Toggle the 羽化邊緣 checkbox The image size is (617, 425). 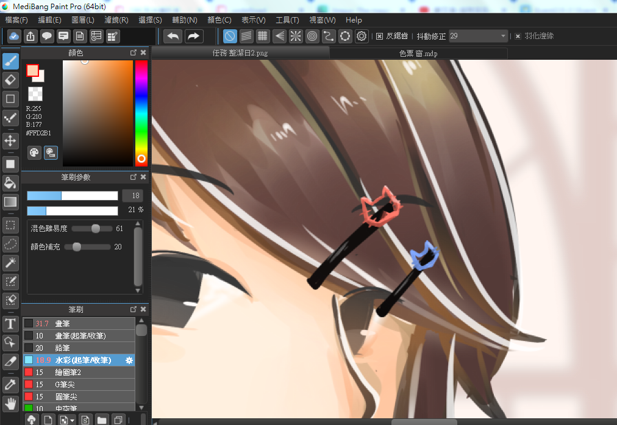[518, 36]
